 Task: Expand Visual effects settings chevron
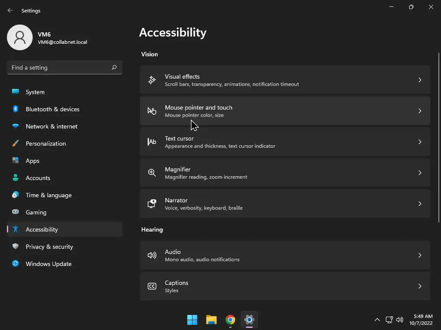[420, 80]
